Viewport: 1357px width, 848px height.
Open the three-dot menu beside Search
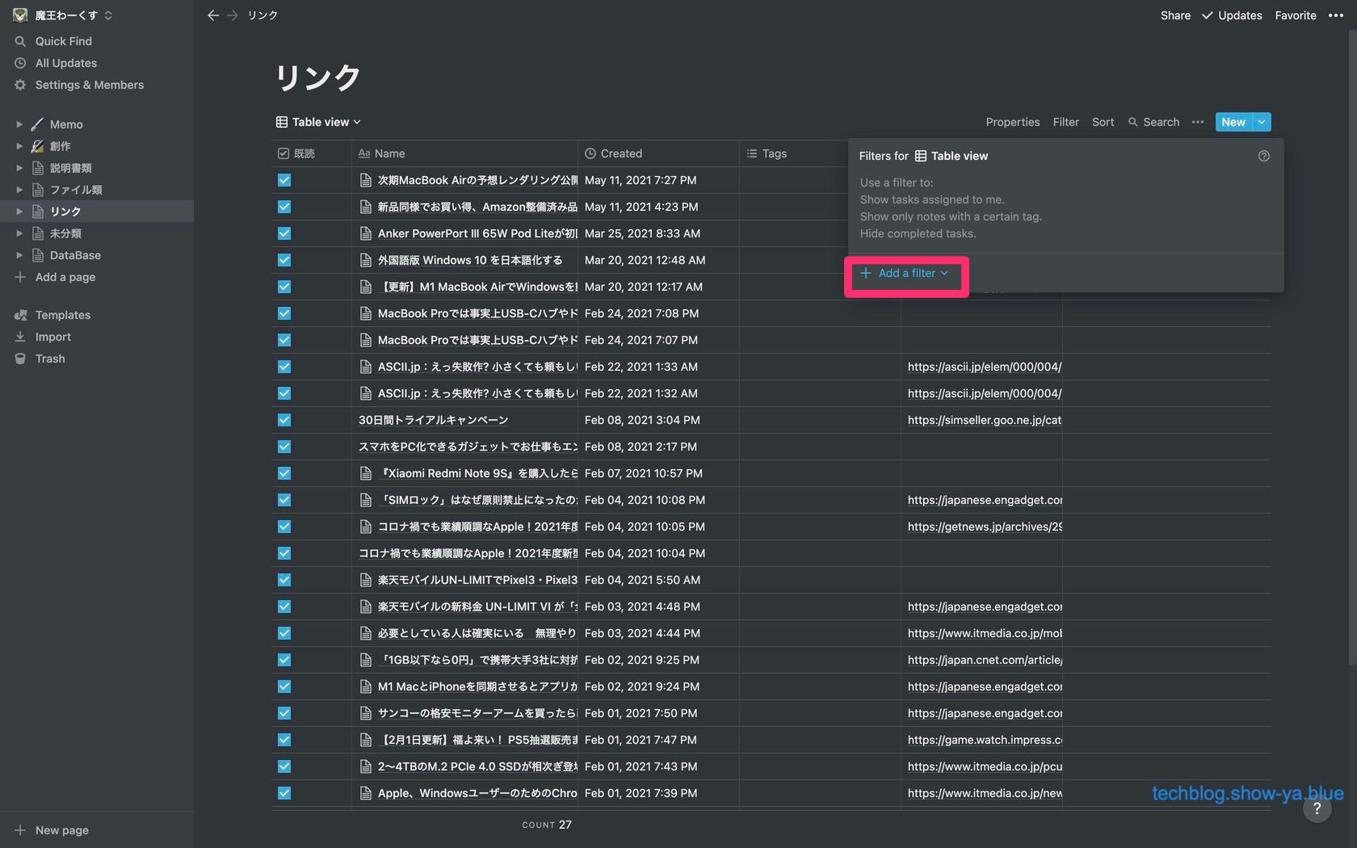[x=1198, y=122]
